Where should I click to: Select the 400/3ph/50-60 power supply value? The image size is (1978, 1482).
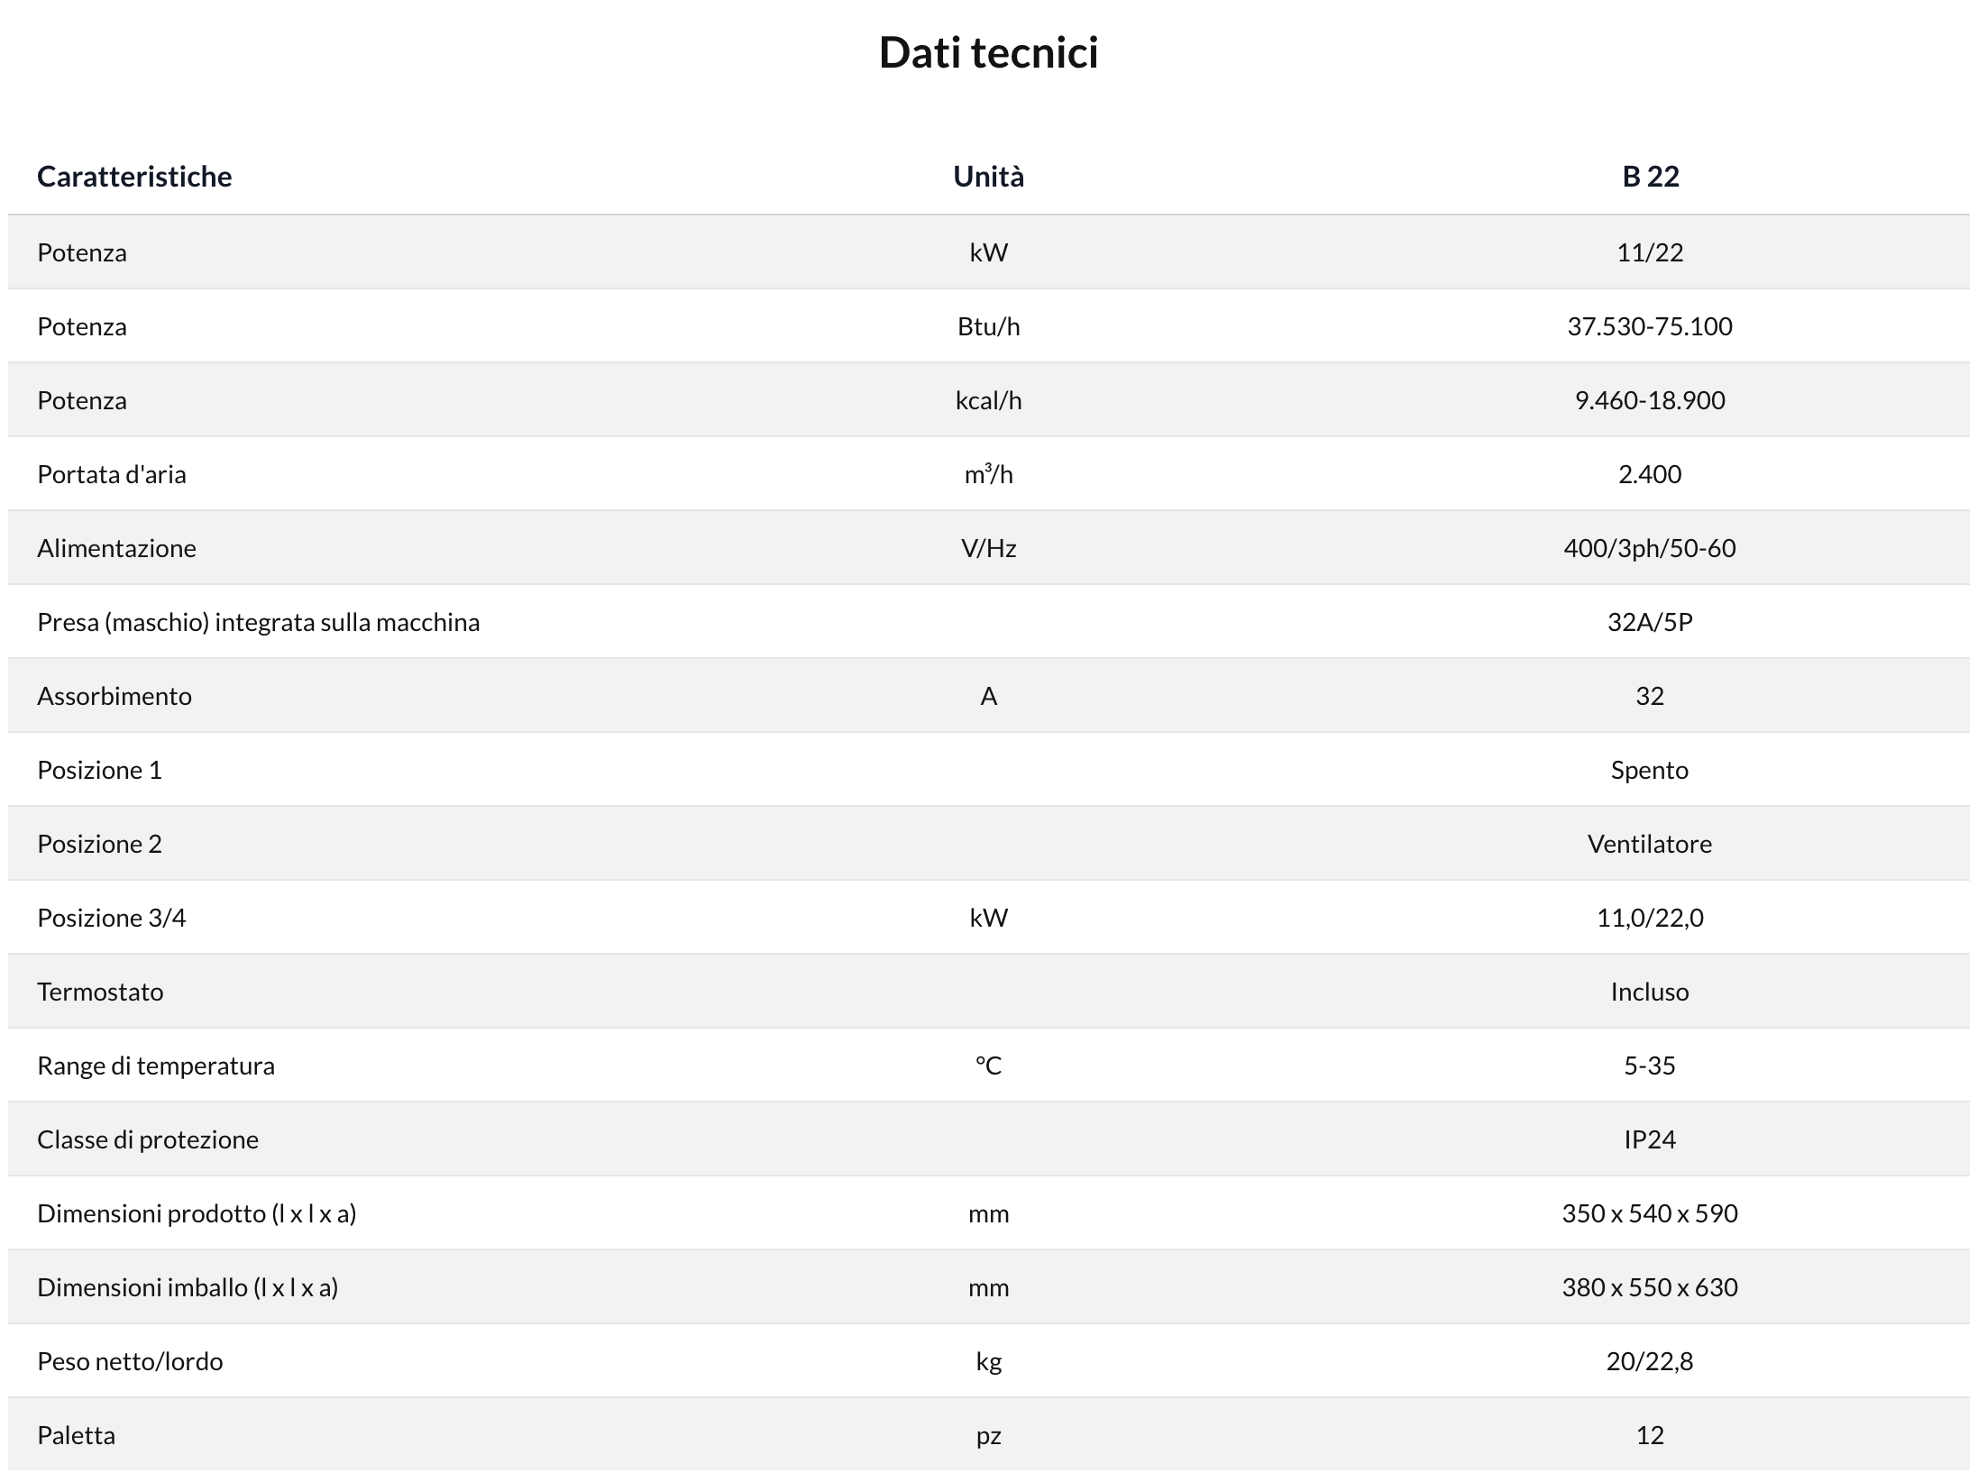tap(1650, 548)
